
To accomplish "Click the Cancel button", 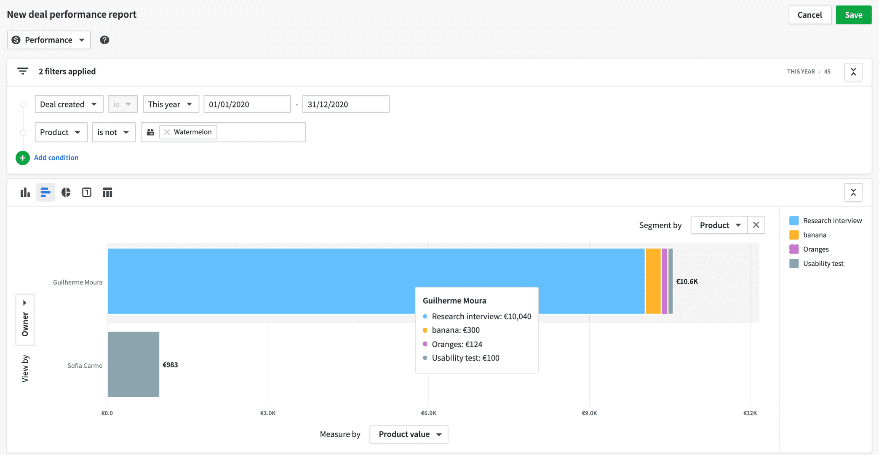I will coord(810,15).
